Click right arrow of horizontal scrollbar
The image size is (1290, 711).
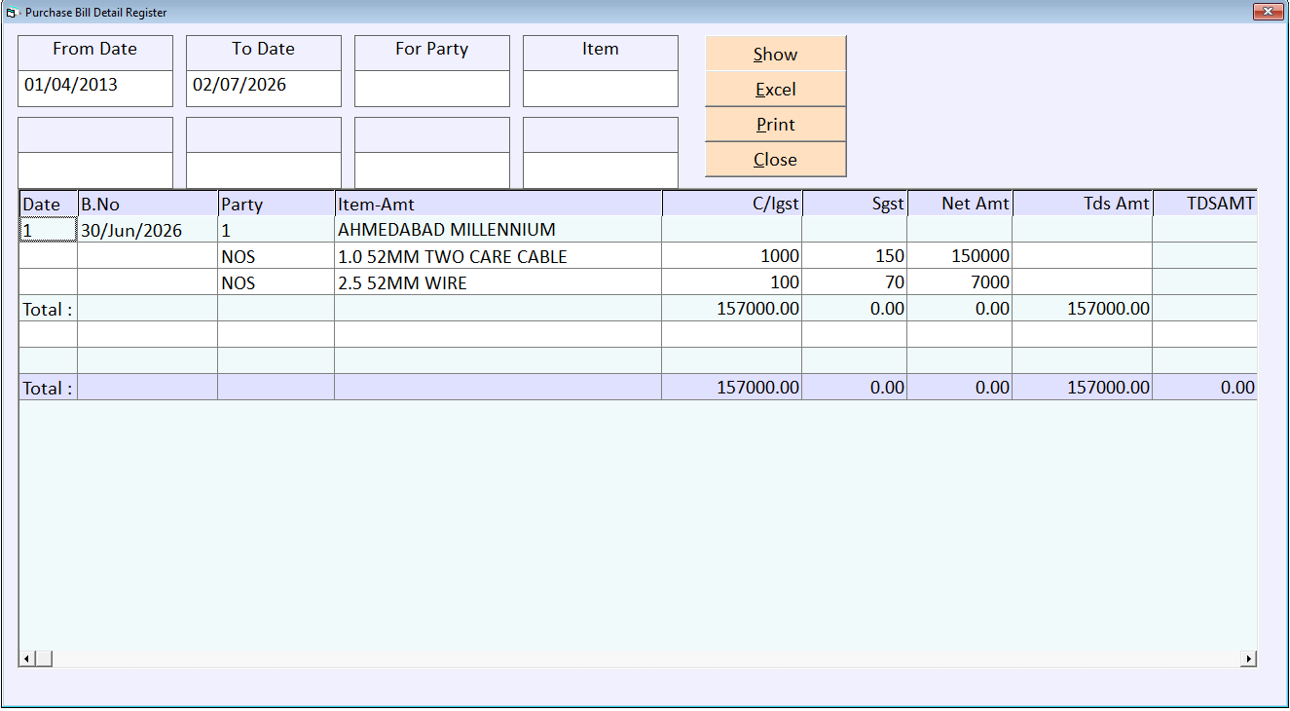pos(1248,659)
